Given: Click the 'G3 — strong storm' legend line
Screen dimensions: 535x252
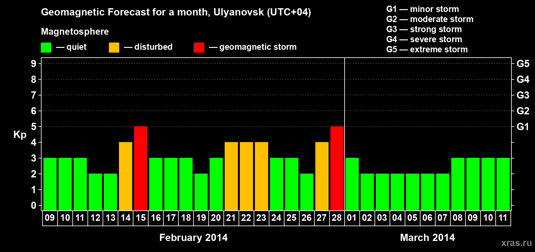Looking at the screenshot, I should click(424, 29).
